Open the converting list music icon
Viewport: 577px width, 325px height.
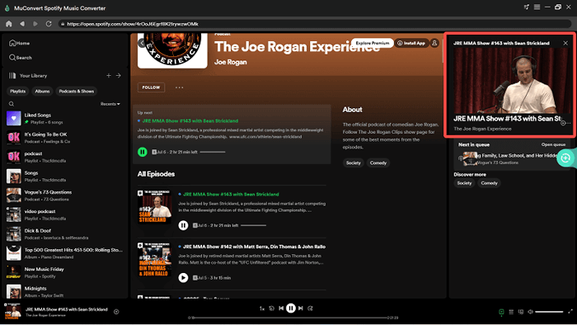526,7
